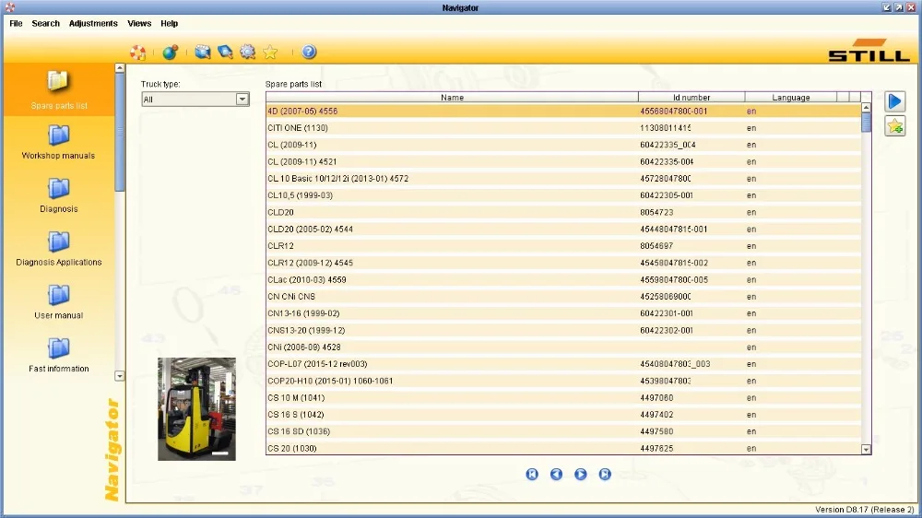
Task: Open the Views menu
Action: pyautogui.click(x=139, y=24)
